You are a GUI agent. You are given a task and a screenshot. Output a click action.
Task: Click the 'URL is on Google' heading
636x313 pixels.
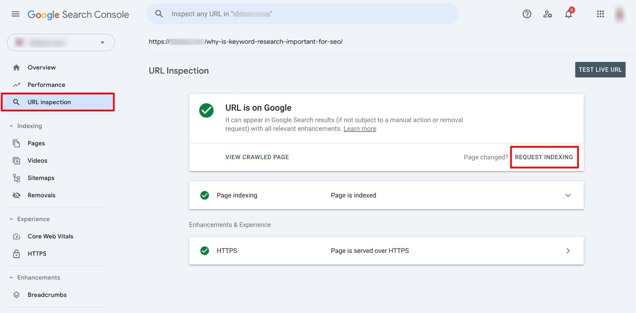(258, 108)
